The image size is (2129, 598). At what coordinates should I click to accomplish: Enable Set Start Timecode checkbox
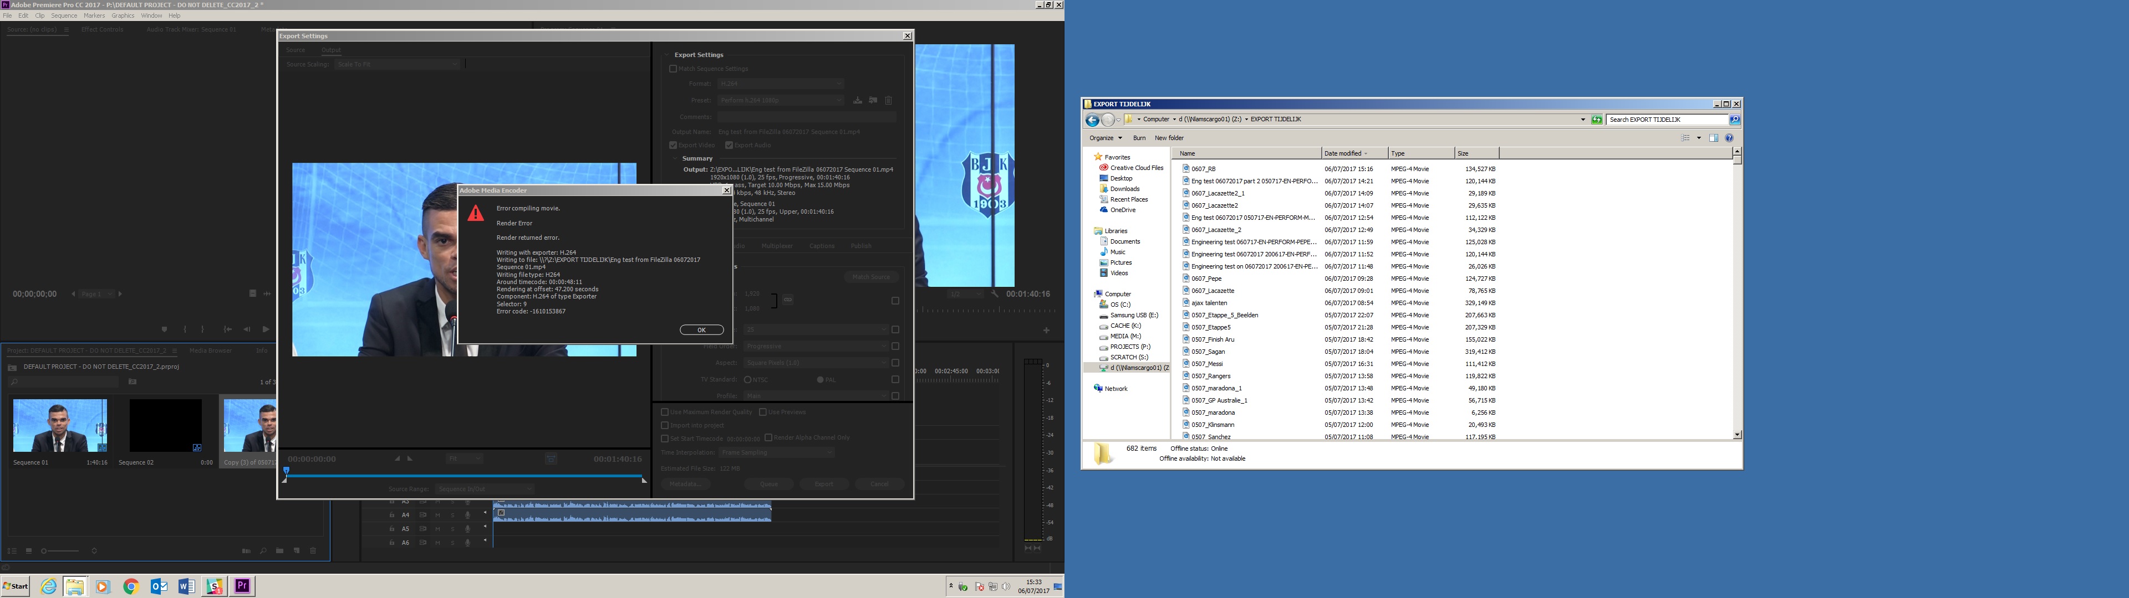point(665,439)
